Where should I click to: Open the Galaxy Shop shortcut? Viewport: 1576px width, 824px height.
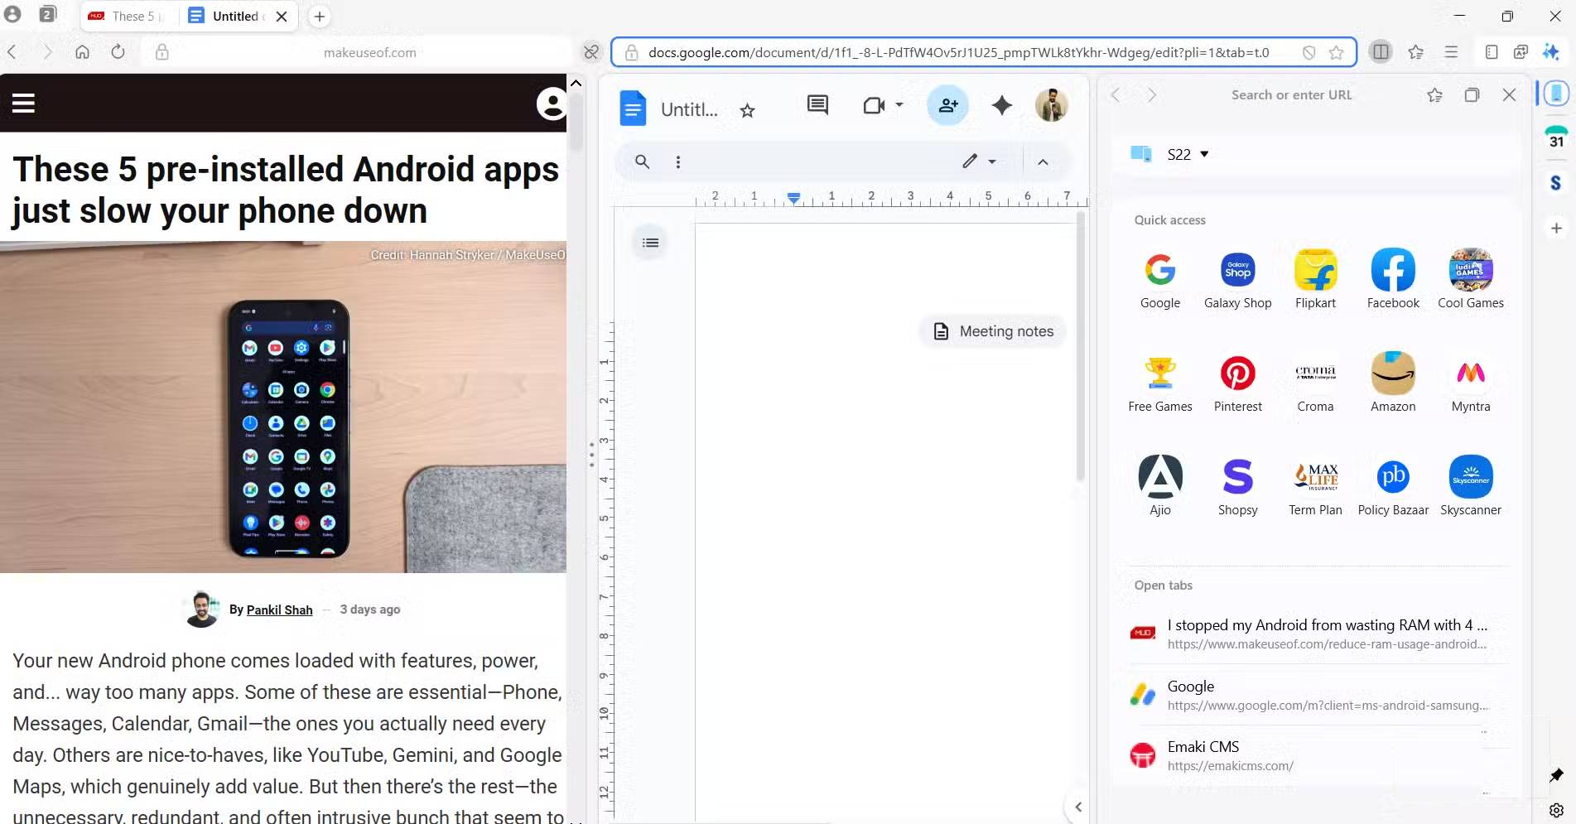tap(1238, 279)
